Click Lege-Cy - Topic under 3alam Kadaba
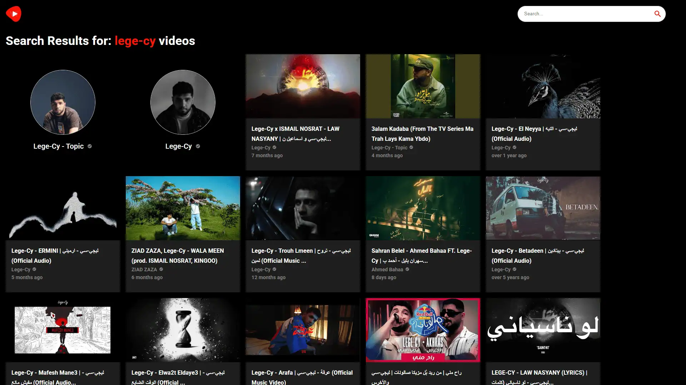Viewport: 686px width, 385px height. [389, 148]
